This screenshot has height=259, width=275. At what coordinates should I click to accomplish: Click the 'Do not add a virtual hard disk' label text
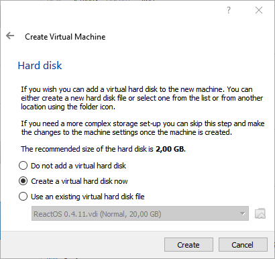point(78,166)
